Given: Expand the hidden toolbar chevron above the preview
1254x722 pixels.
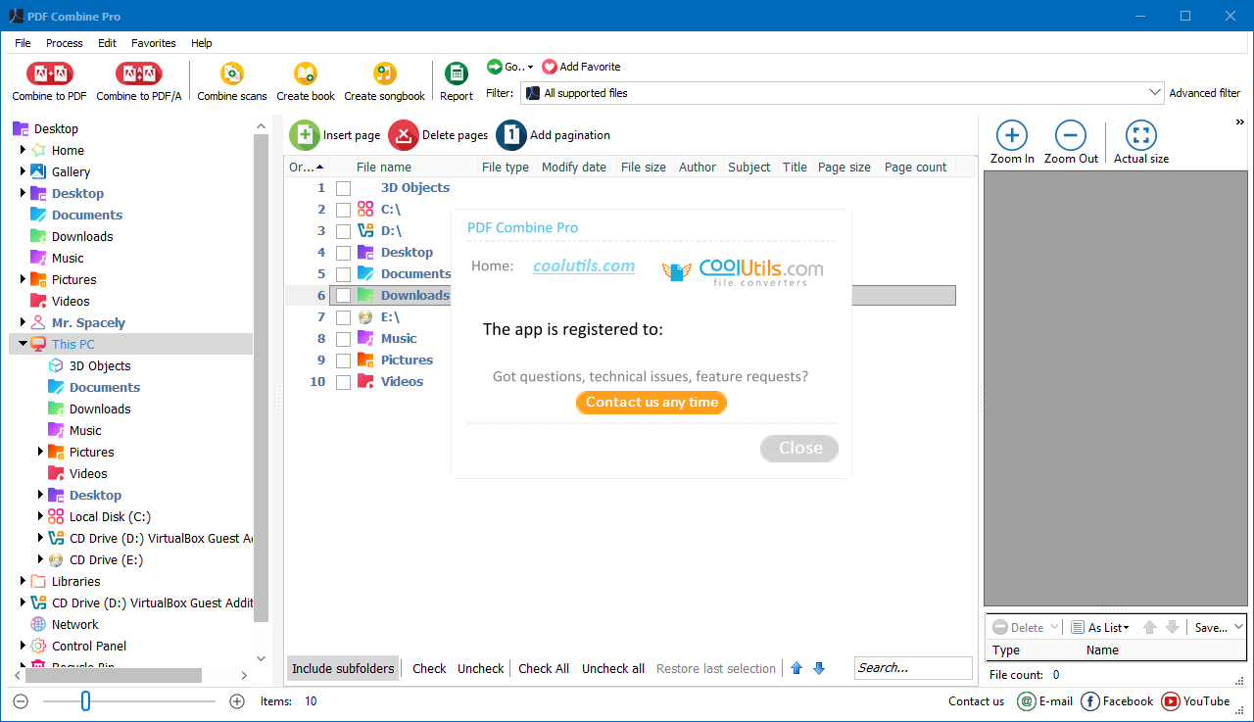Looking at the screenshot, I should pyautogui.click(x=1240, y=121).
